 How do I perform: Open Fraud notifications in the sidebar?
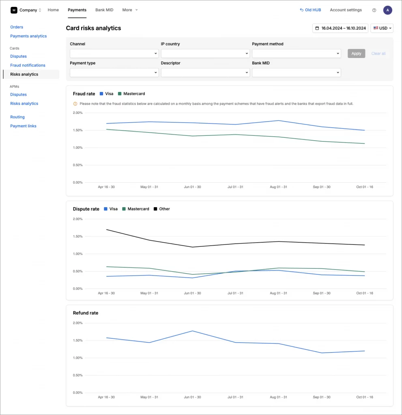coord(28,65)
